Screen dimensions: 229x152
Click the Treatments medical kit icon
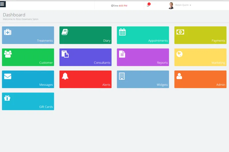[8, 32]
